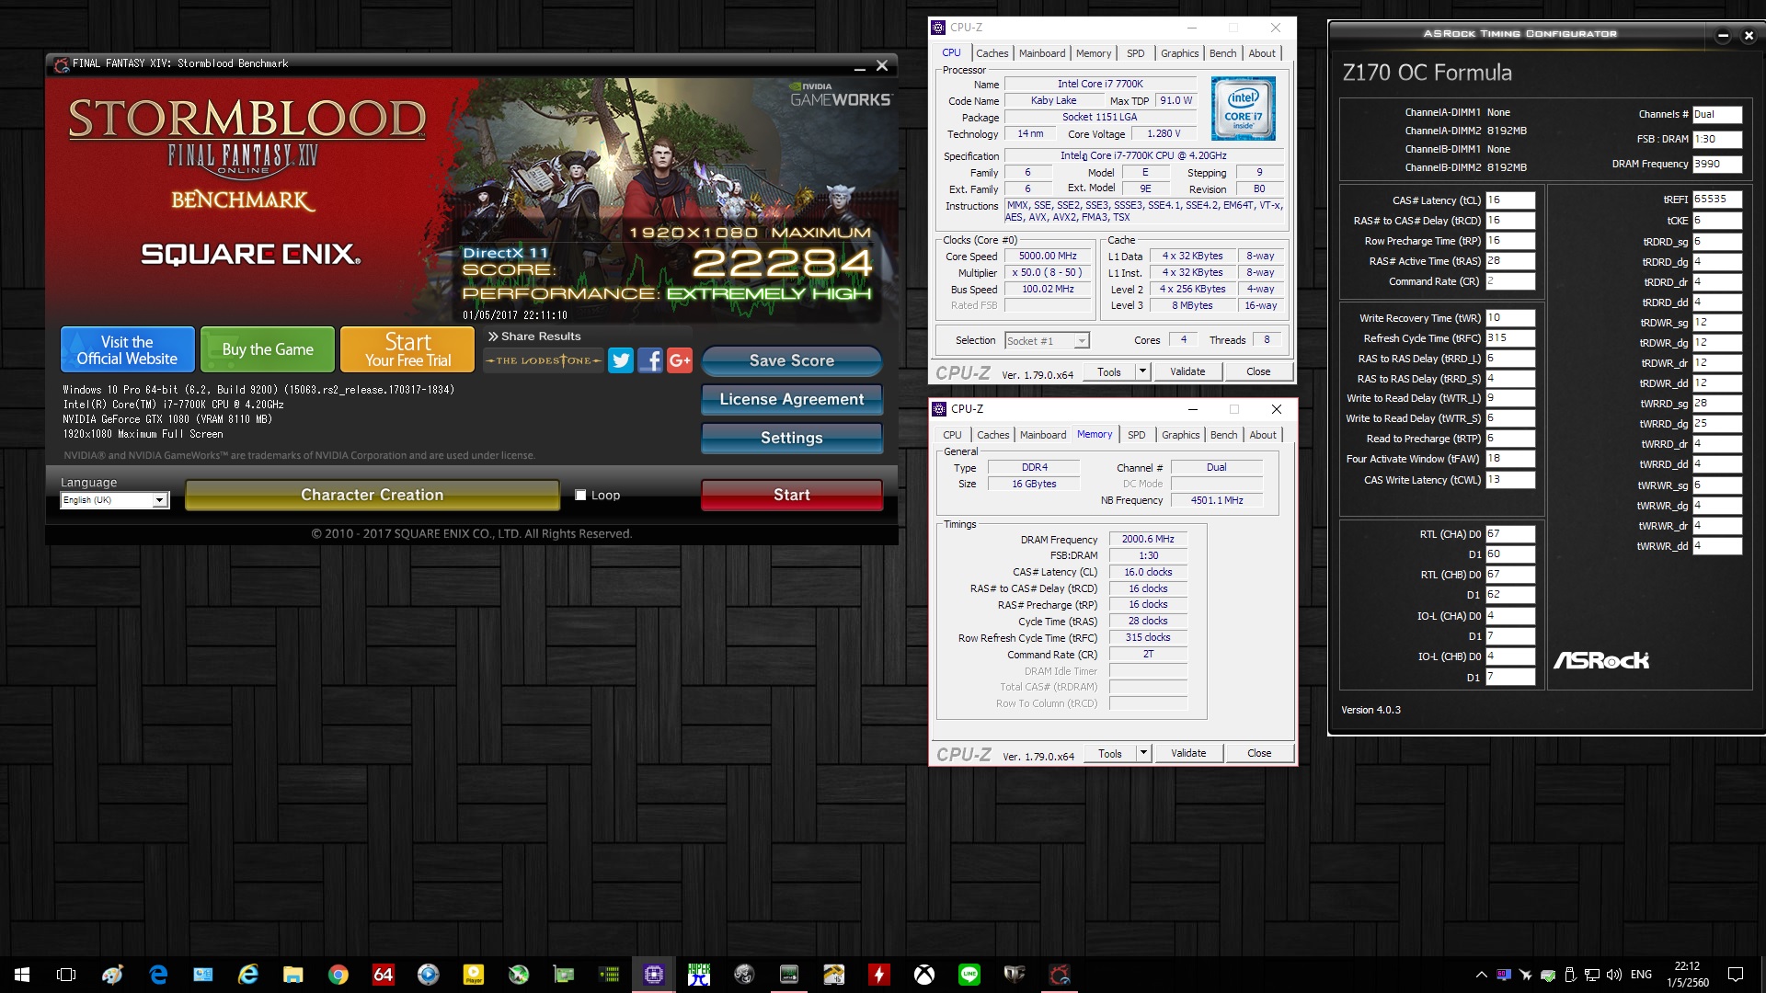1766x993 pixels.
Task: Select CAS# Latency (tCL) input field
Action: click(1509, 200)
